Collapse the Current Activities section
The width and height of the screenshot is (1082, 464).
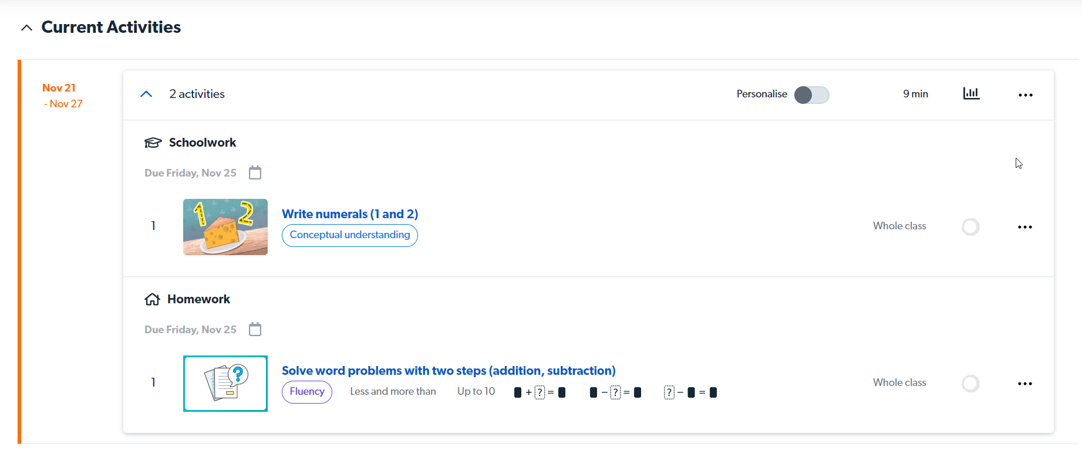pos(26,28)
